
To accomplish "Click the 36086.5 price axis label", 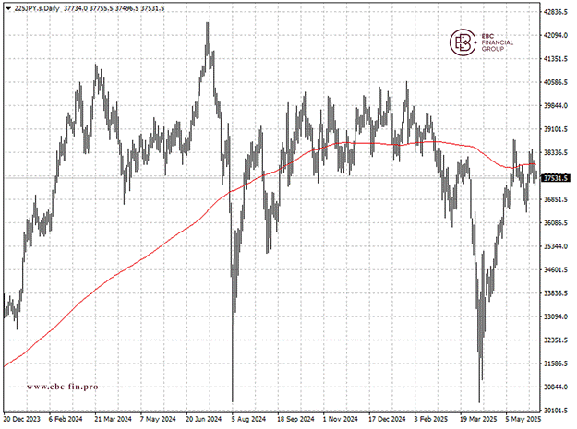I will click(x=557, y=223).
